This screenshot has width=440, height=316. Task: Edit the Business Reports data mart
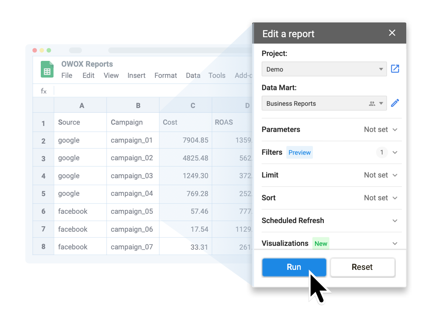click(x=395, y=103)
